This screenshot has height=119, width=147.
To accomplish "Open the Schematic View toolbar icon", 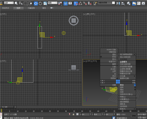I will 143,3.
